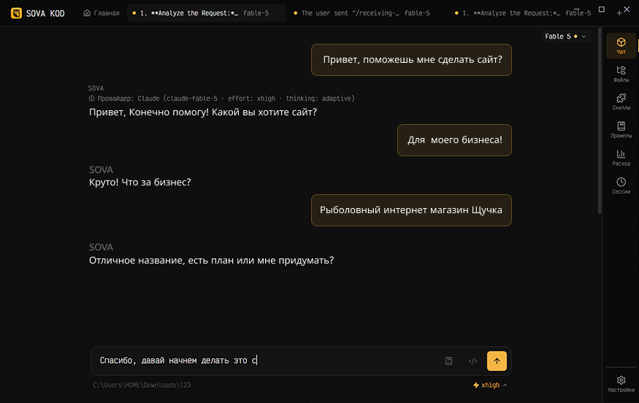Click reply 'Отличное название, есть план'
639x403 pixels.
[211, 261]
